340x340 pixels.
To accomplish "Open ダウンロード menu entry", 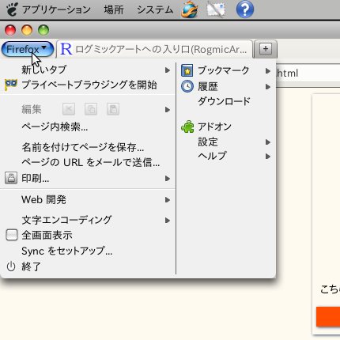I will 226,101.
